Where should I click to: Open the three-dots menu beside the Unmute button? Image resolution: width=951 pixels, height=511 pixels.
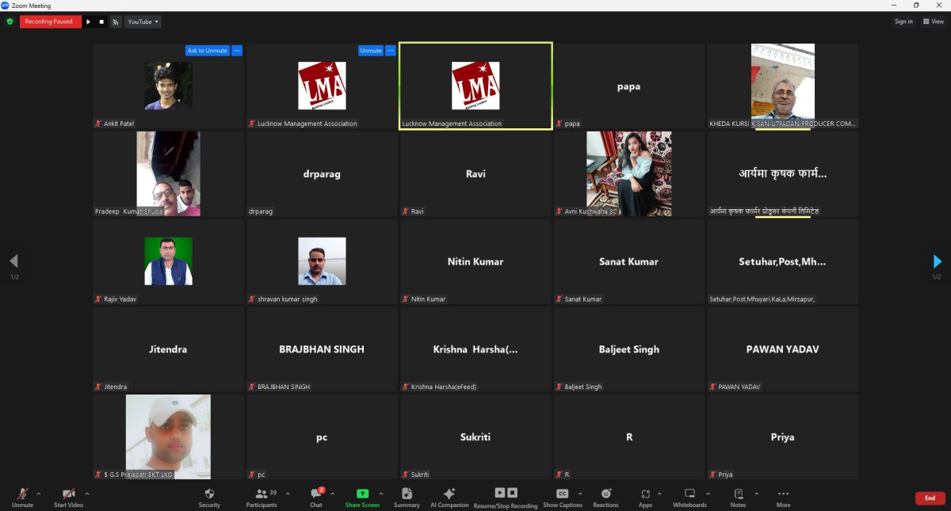point(390,51)
